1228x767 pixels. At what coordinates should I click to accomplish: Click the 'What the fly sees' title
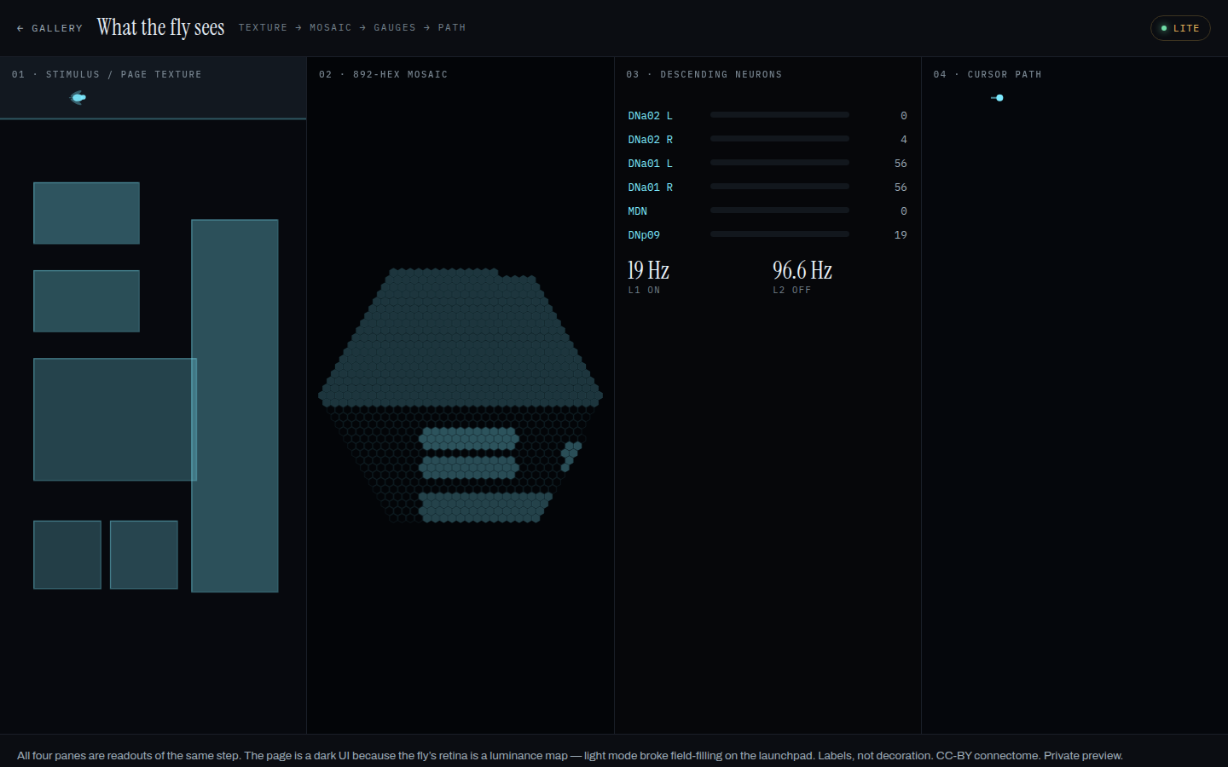(x=160, y=27)
